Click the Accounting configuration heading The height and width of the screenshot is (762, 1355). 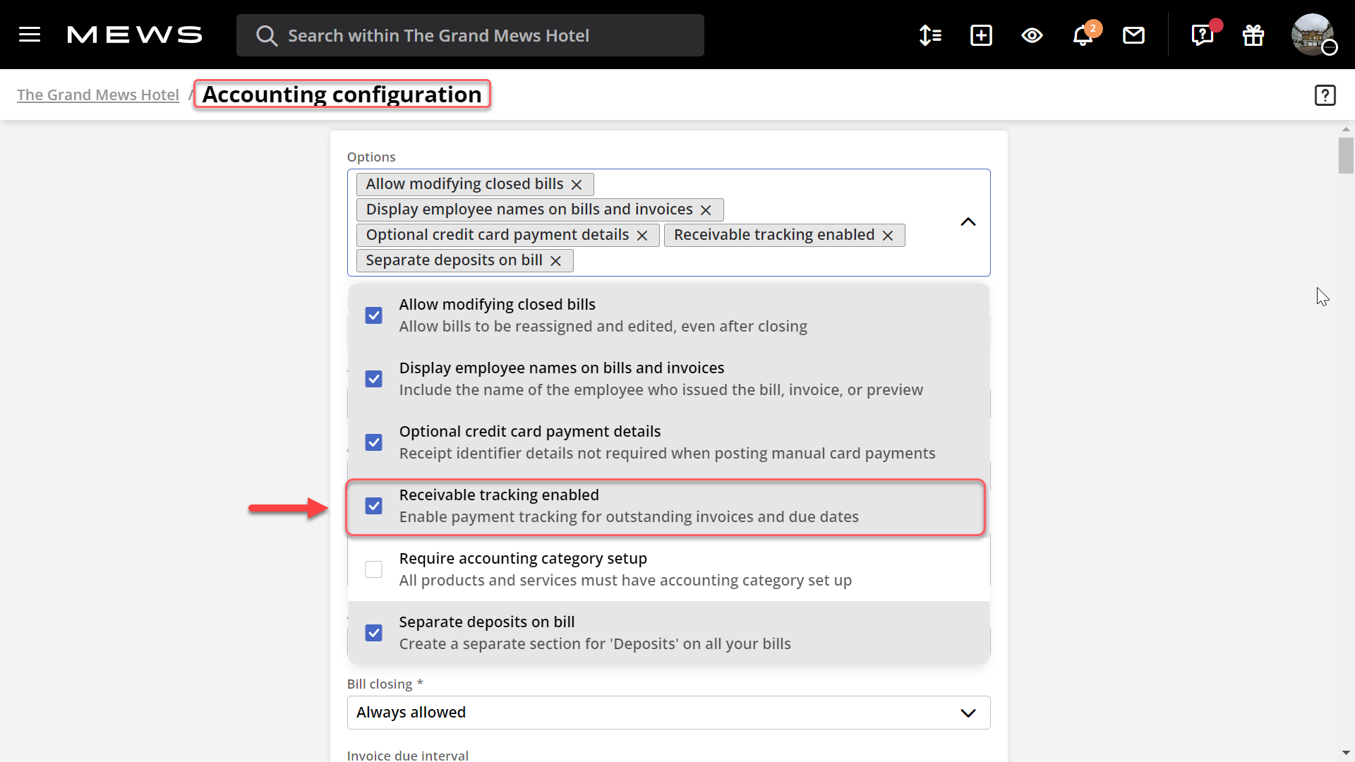[x=342, y=95]
